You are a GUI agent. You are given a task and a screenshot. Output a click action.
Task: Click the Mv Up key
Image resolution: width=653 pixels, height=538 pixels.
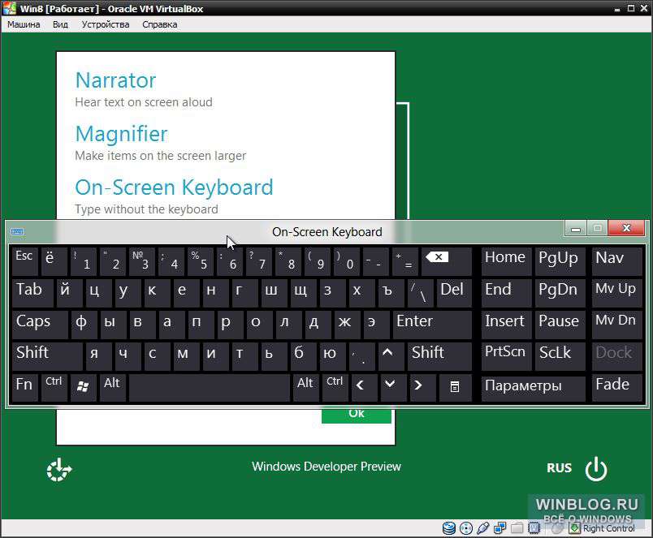click(x=616, y=292)
